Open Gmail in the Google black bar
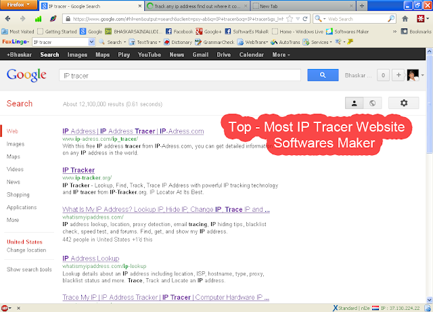This screenshot has height=312, width=433. coord(200,55)
